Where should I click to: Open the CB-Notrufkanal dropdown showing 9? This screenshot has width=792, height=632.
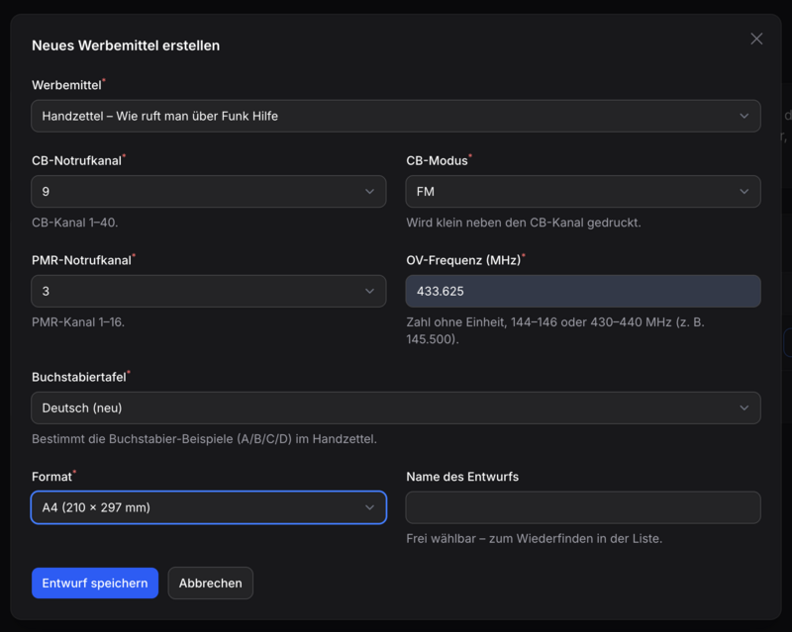coord(209,191)
